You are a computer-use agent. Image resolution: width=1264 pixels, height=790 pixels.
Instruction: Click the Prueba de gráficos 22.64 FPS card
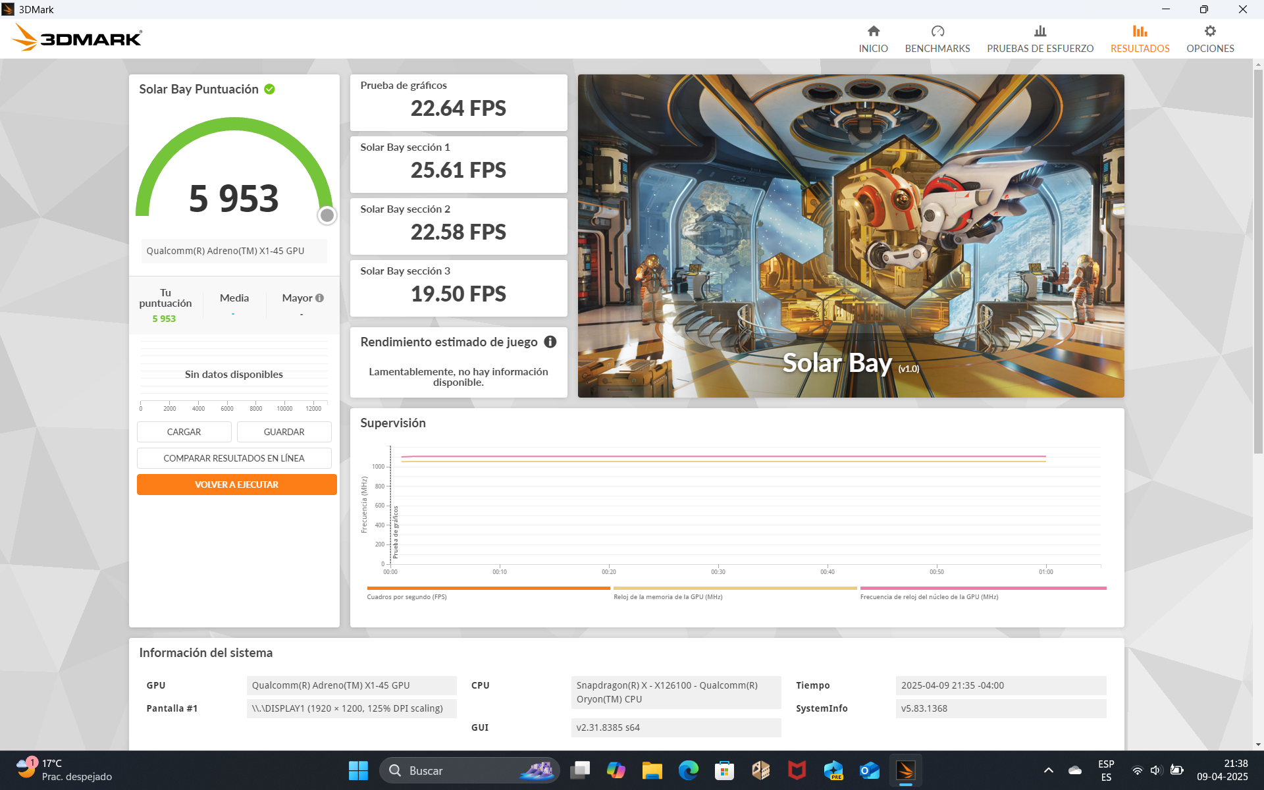coord(458,102)
